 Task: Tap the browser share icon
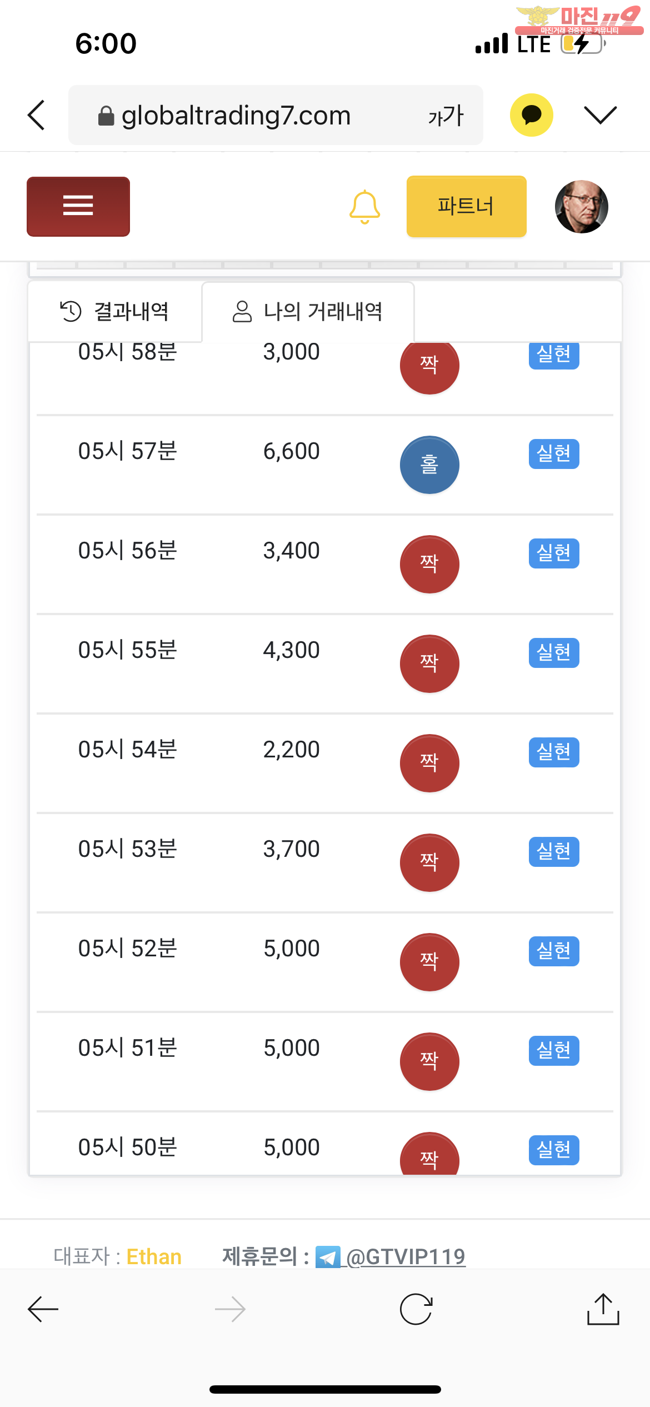[x=603, y=1309]
